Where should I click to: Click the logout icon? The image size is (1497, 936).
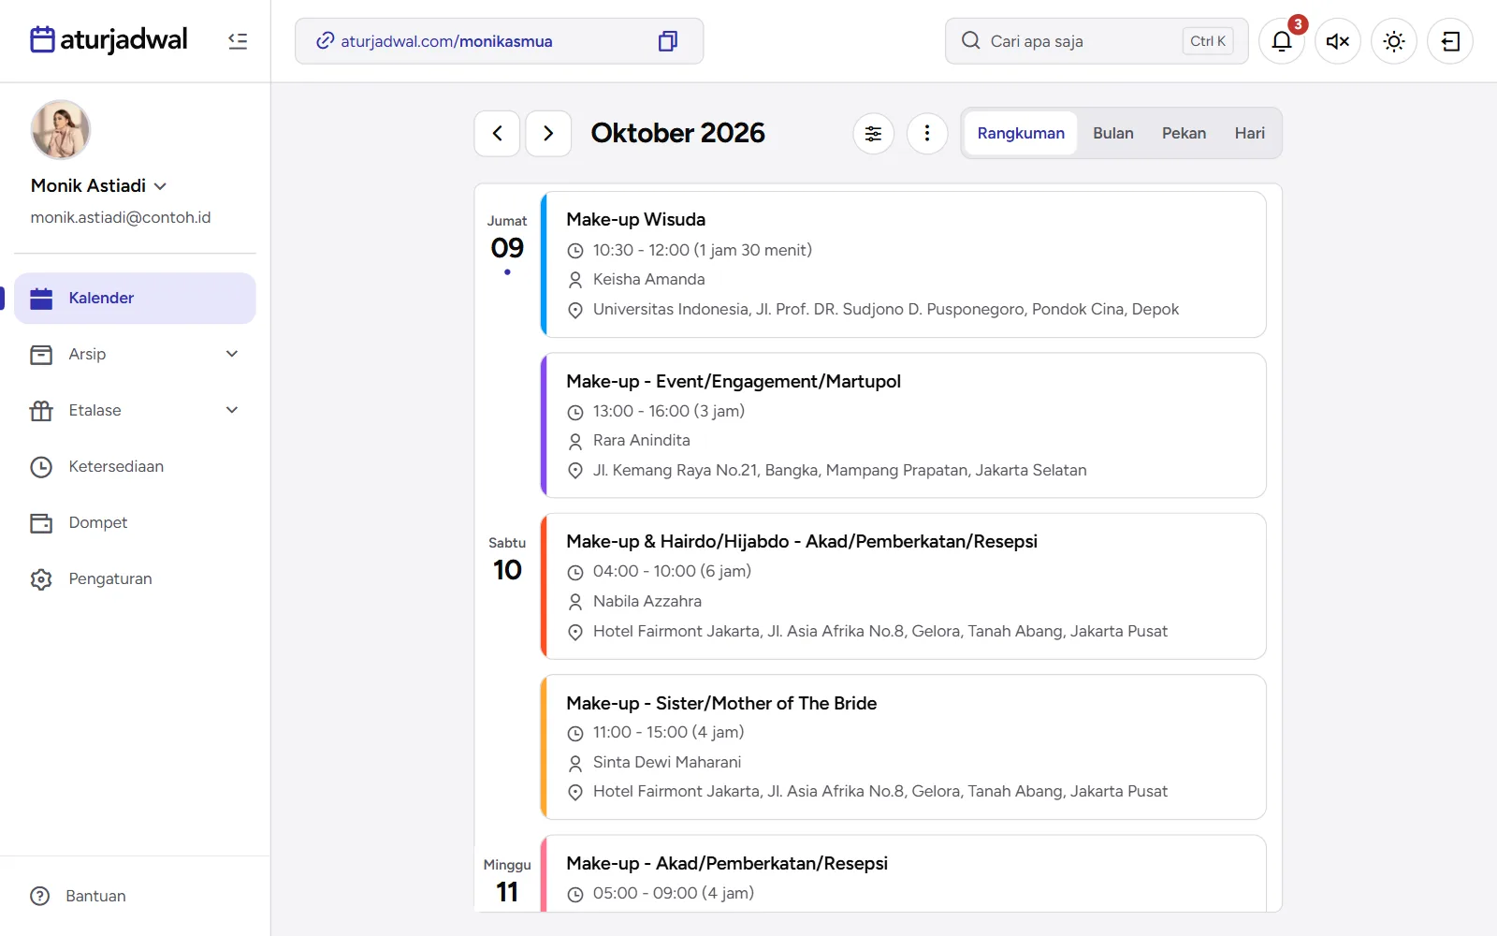[x=1450, y=41]
